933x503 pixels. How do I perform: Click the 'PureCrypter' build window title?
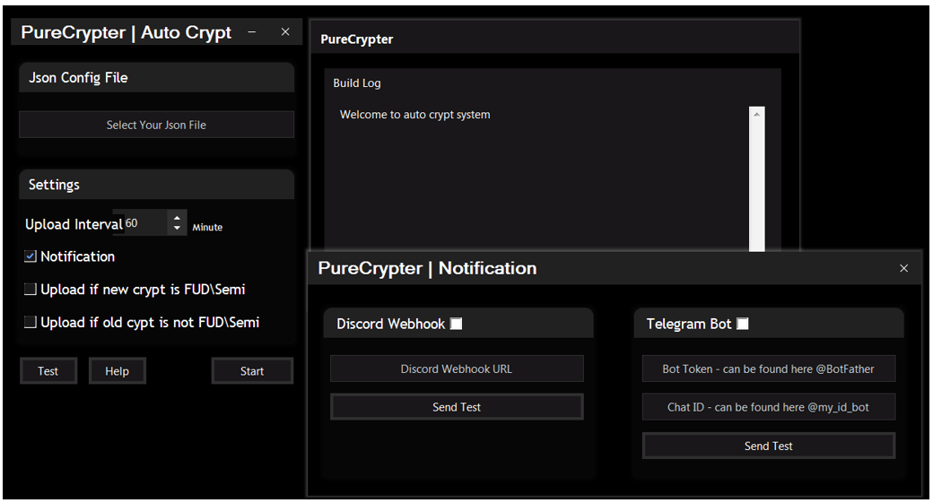point(357,39)
